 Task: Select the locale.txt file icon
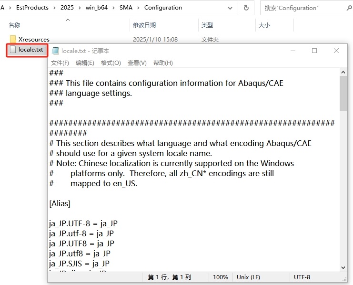tap(13, 50)
